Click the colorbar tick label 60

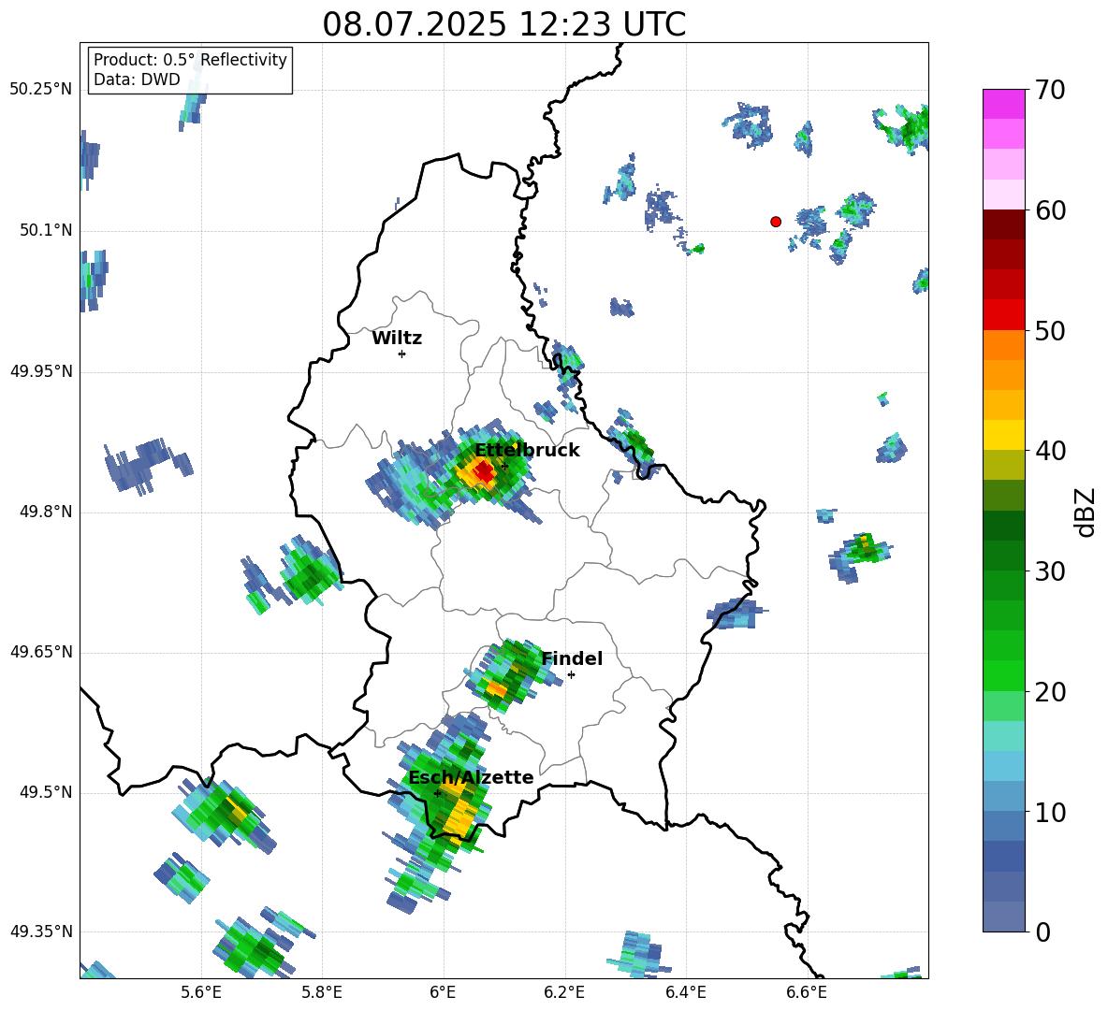point(1051,209)
